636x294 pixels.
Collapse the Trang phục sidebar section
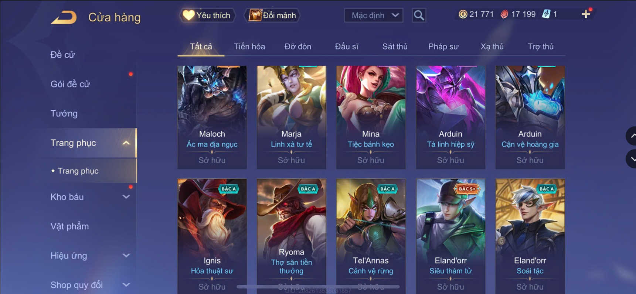pyautogui.click(x=126, y=143)
